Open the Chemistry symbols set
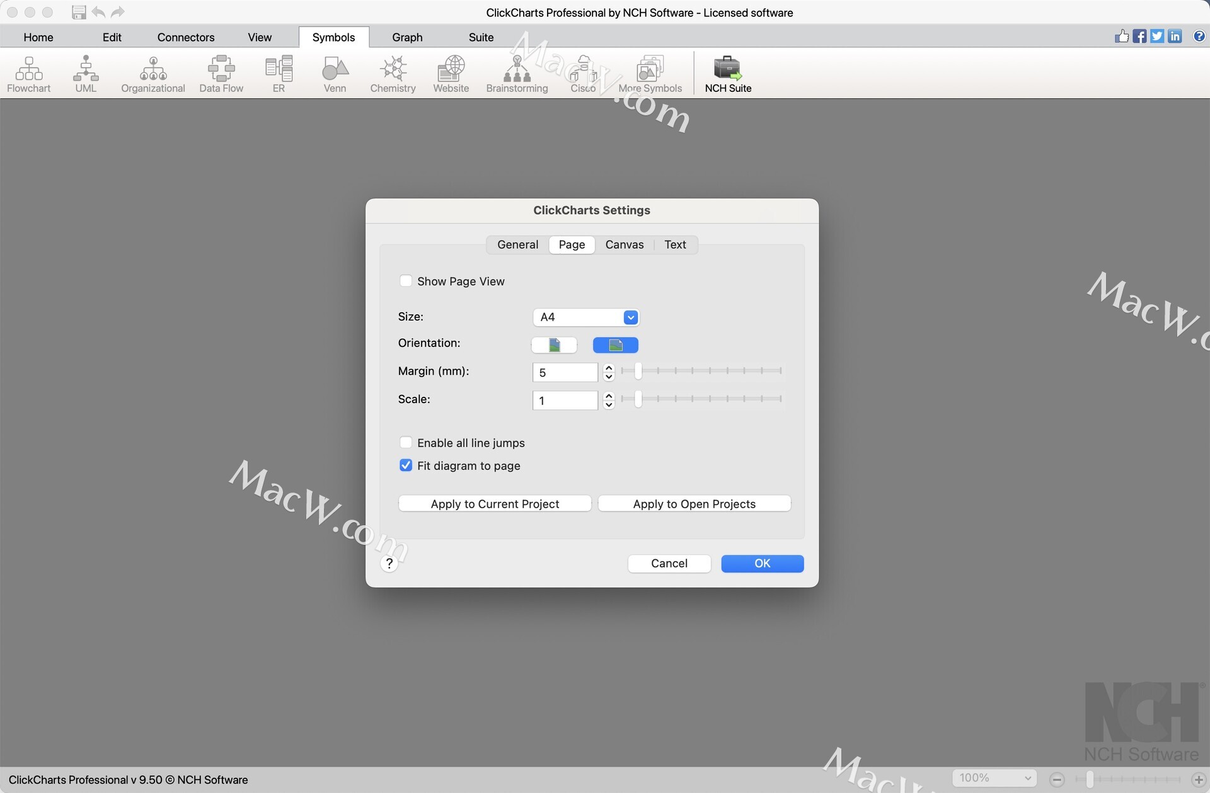Image resolution: width=1210 pixels, height=793 pixels. pyautogui.click(x=393, y=74)
